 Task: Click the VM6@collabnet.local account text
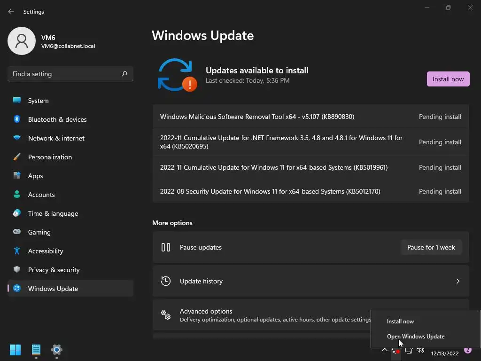[68, 46]
